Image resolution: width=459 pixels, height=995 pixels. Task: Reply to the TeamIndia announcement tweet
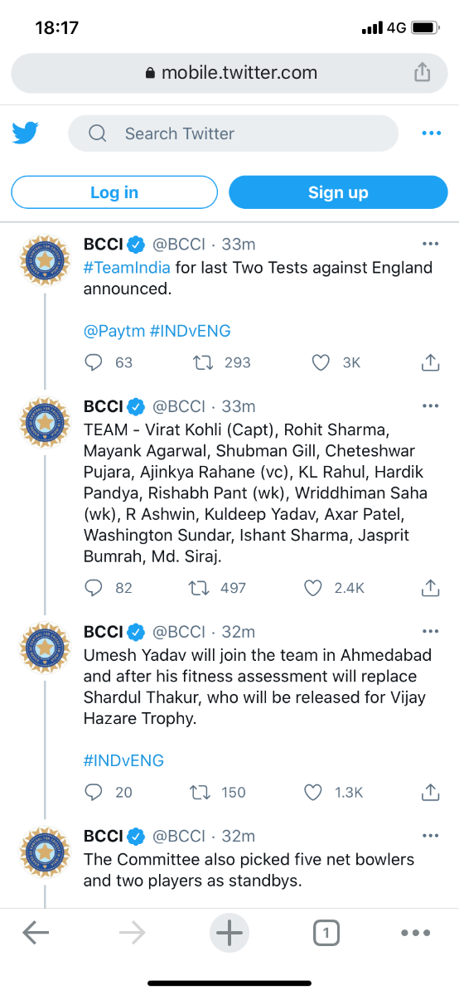[x=94, y=362]
